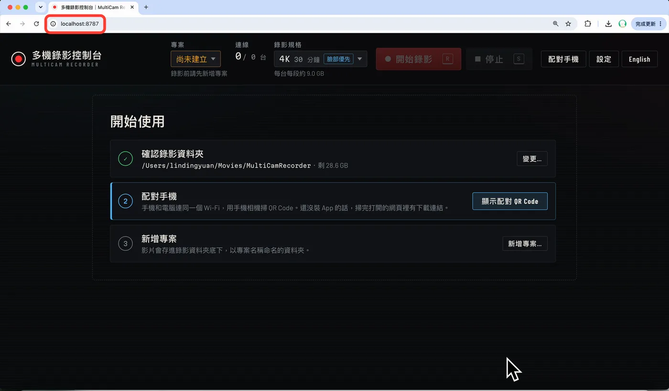The width and height of the screenshot is (669, 391).
Task: Click the step 3 circle for 新增專案
Action: (x=125, y=244)
